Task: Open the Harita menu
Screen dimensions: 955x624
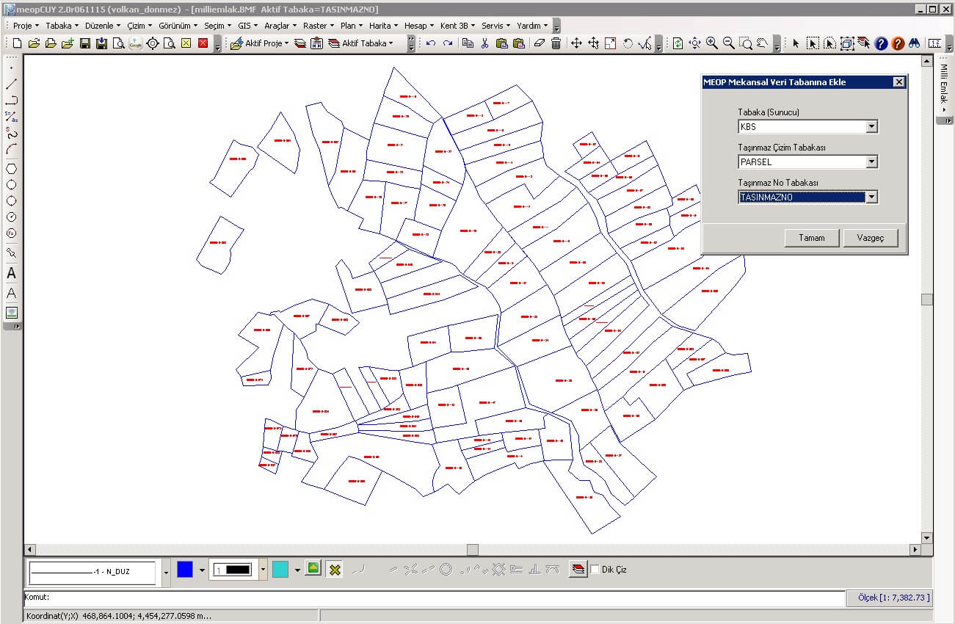Action: (x=382, y=25)
